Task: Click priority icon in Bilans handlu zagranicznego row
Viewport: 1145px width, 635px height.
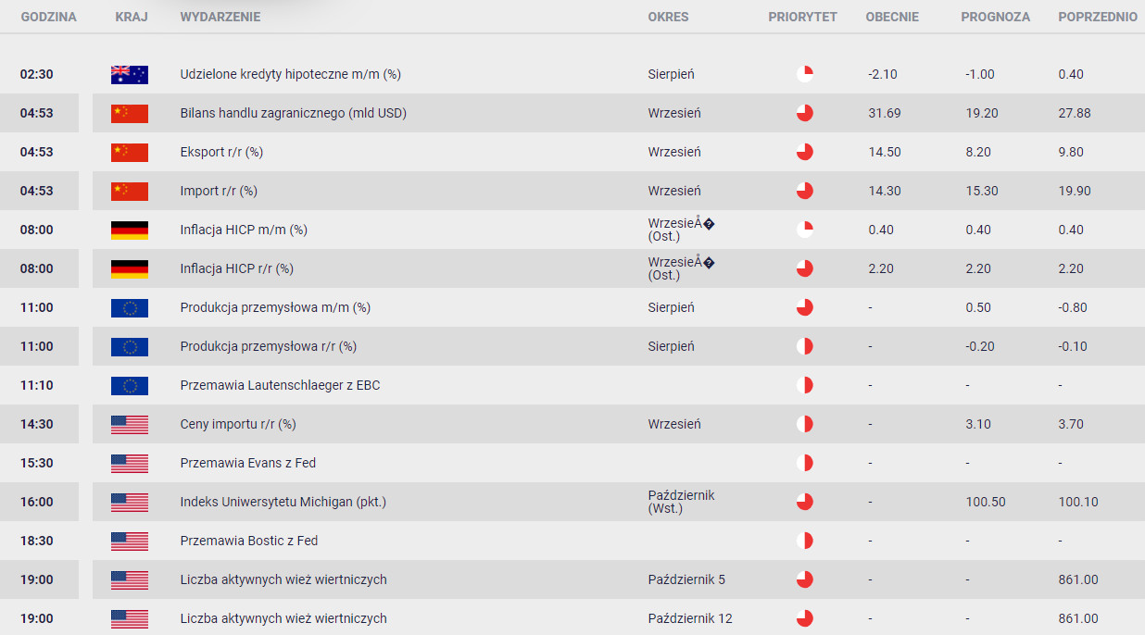Action: [804, 113]
